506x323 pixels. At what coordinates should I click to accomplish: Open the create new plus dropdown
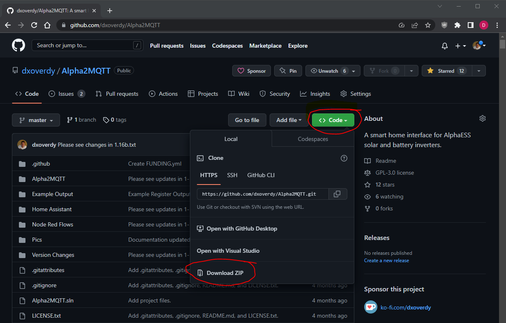pos(460,46)
